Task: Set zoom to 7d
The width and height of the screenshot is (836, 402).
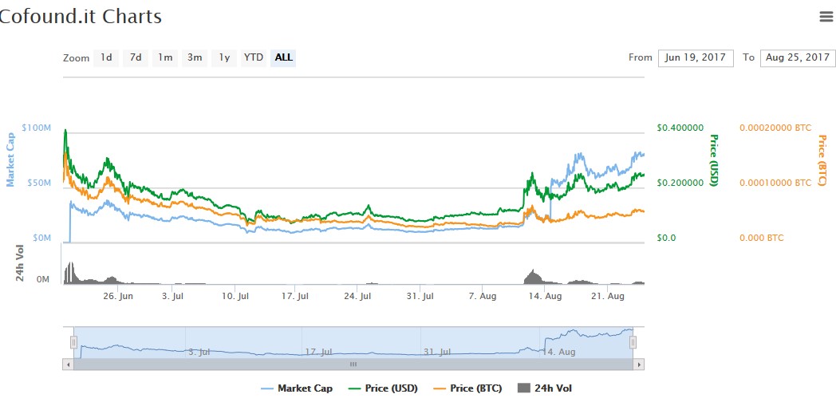Action: click(136, 57)
